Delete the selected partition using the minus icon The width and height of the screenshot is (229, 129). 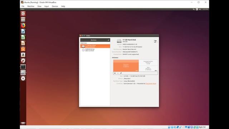click(x=118, y=73)
